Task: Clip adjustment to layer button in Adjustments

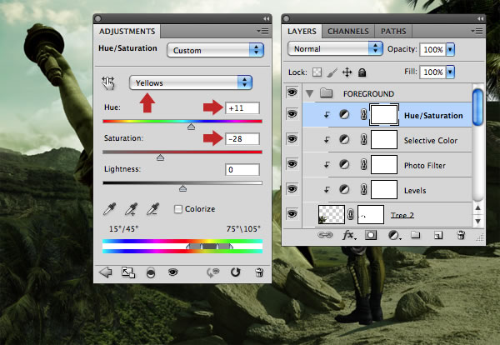Action: point(151,273)
